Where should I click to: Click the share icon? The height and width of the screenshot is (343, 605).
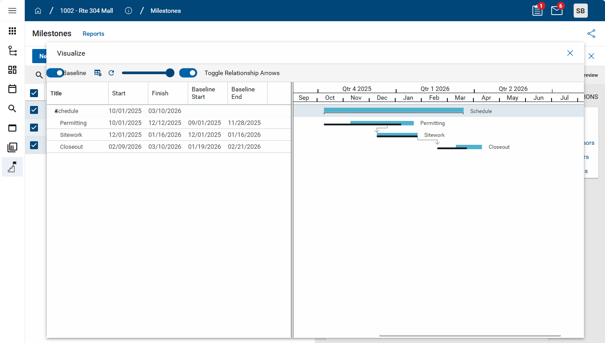click(x=591, y=34)
